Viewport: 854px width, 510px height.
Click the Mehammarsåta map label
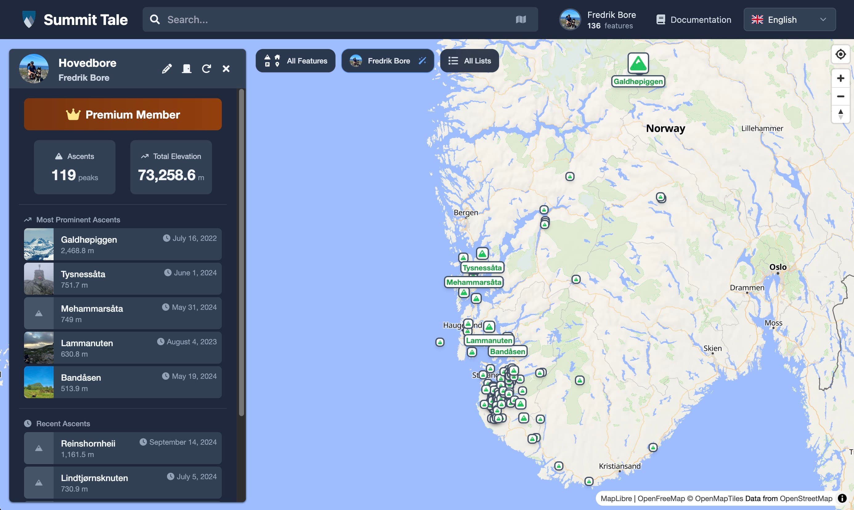point(474,282)
